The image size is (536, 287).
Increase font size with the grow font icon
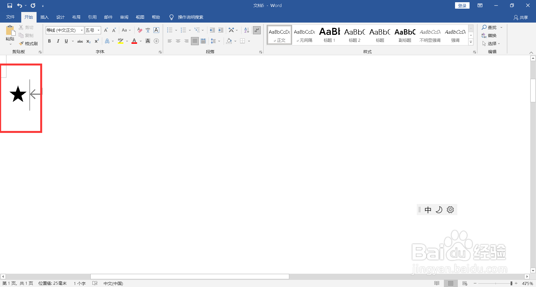coord(106,30)
